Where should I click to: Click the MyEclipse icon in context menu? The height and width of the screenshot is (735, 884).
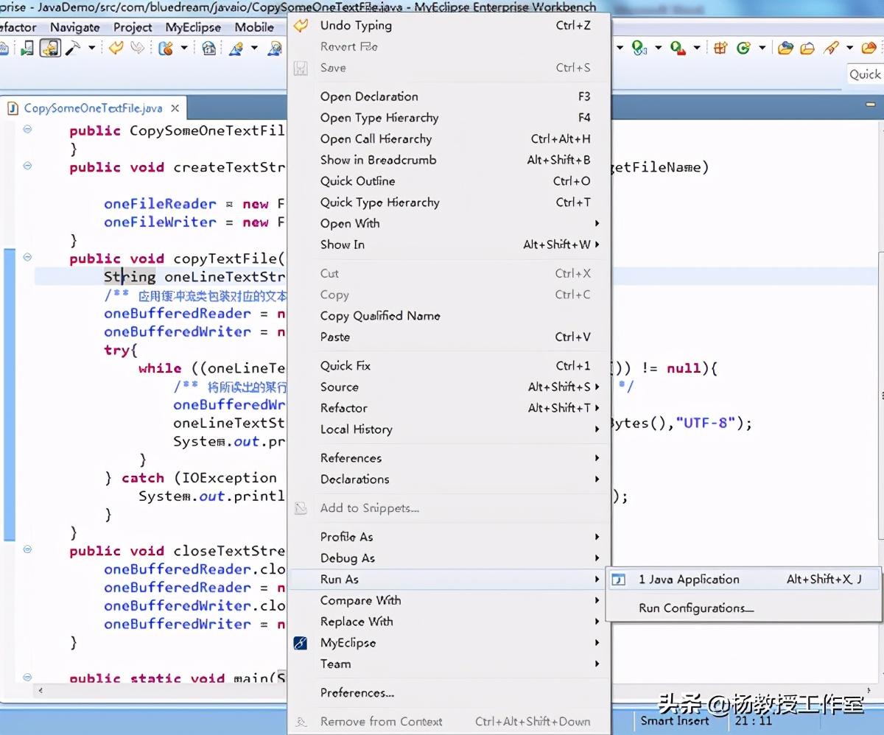(301, 643)
